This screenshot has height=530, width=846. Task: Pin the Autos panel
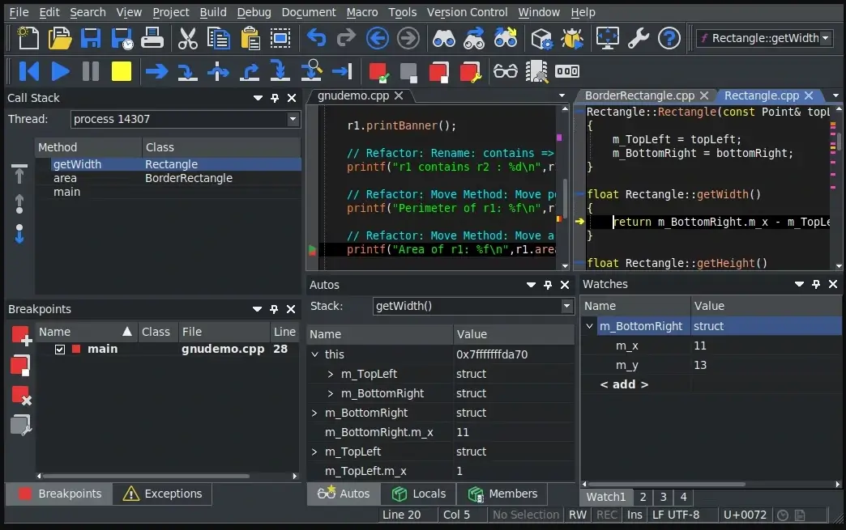548,285
